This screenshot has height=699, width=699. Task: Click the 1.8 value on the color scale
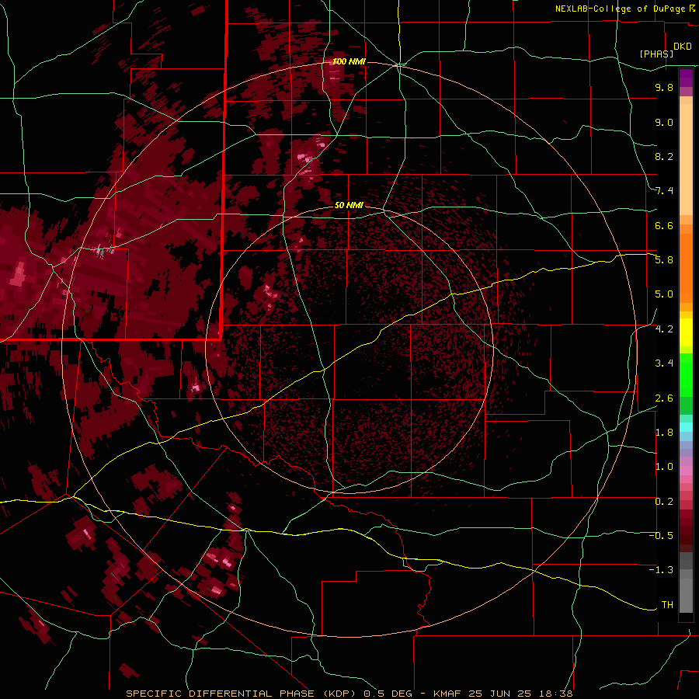pyautogui.click(x=664, y=433)
